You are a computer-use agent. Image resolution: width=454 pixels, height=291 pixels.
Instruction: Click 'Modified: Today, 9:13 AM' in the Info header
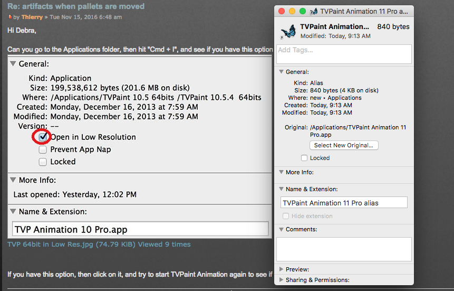(335, 36)
